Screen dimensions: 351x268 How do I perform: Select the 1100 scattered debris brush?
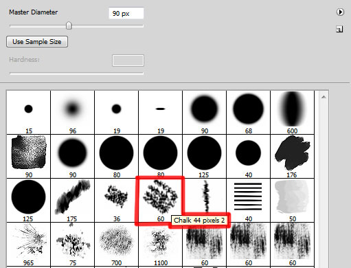click(x=160, y=244)
